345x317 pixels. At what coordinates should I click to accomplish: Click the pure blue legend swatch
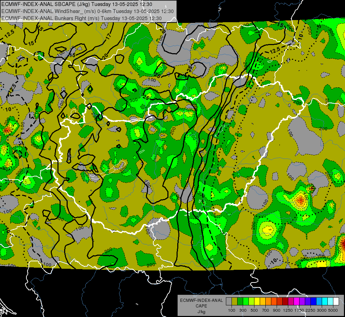click(314, 302)
